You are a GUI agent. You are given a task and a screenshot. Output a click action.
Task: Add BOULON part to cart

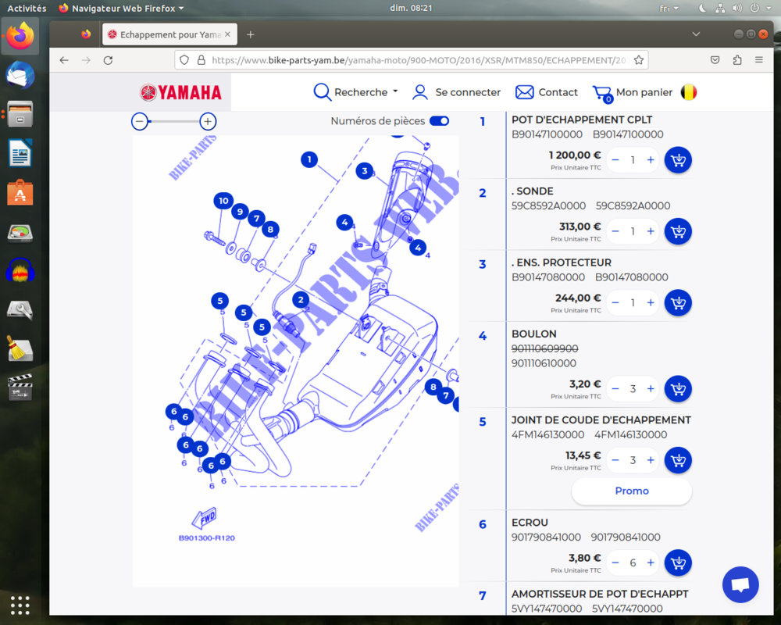coord(678,389)
